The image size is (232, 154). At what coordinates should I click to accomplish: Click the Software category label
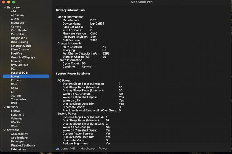(13, 130)
